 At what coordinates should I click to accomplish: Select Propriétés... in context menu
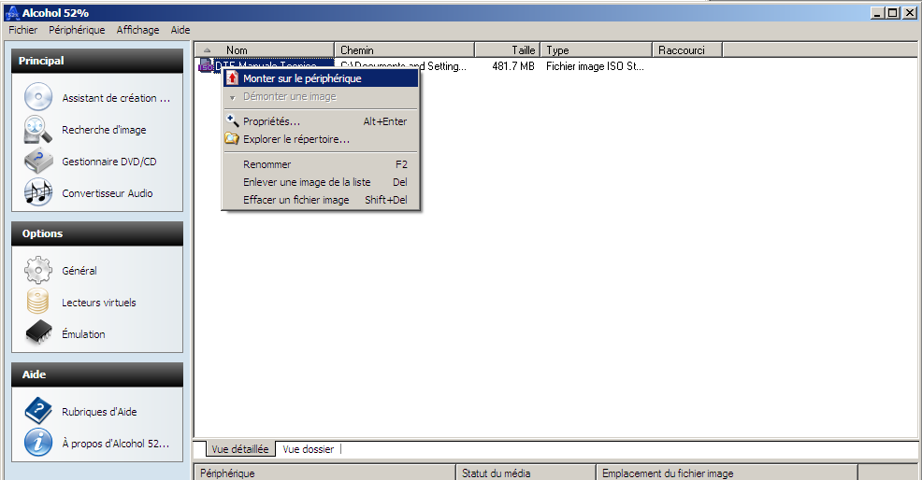click(321, 121)
